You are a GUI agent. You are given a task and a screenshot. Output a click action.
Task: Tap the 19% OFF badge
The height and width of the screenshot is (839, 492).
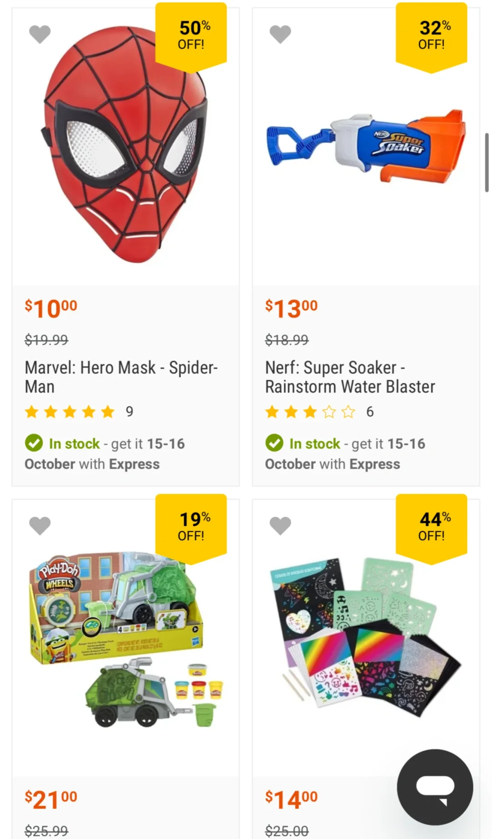191,527
